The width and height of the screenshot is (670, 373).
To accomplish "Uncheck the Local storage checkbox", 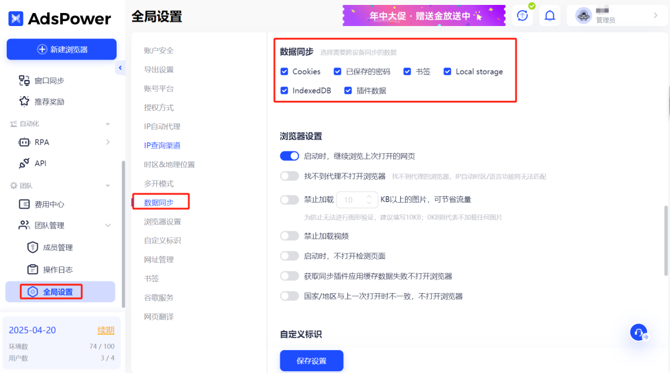I will tap(447, 71).
